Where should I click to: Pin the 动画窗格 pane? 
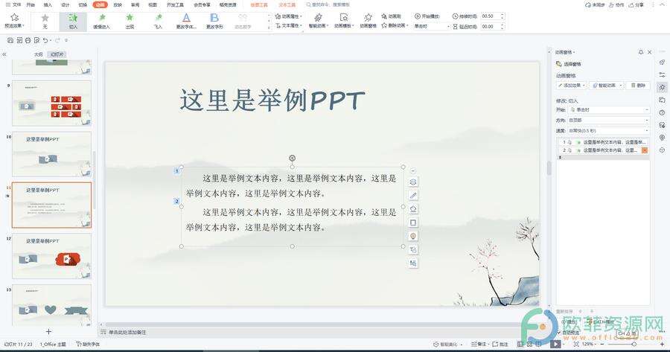[x=640, y=52]
